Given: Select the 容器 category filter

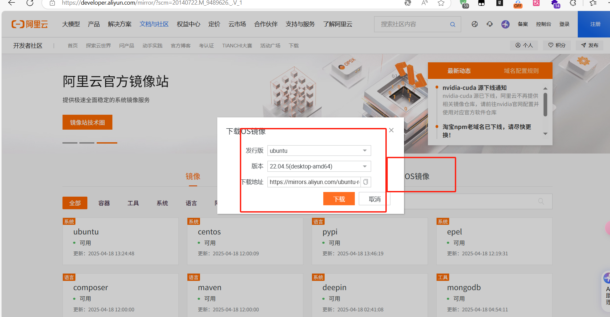Looking at the screenshot, I should coord(104,203).
